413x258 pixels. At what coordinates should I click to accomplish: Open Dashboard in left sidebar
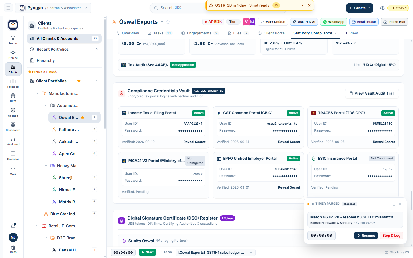13,127
